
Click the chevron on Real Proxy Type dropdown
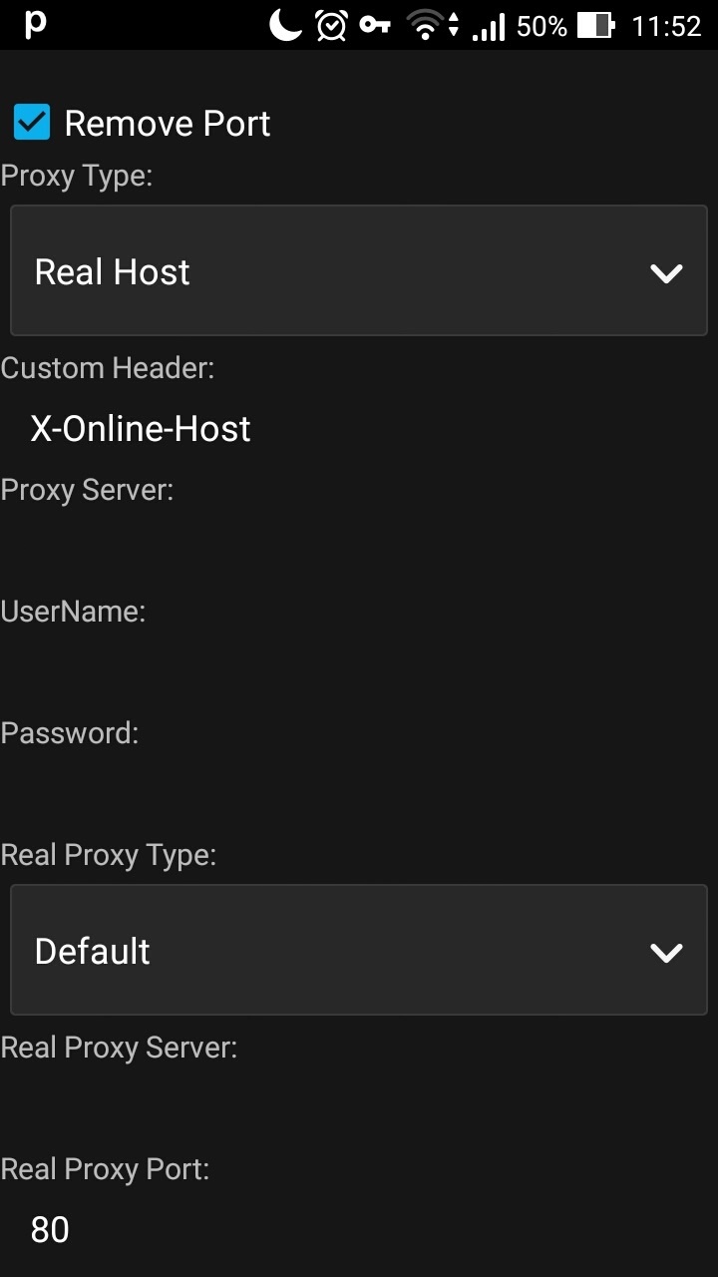[665, 952]
